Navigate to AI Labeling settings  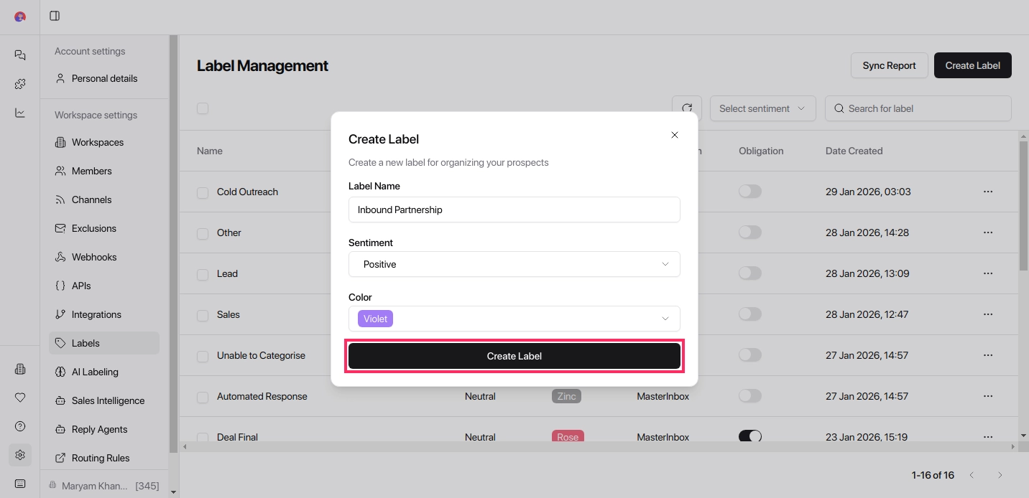tap(96, 372)
